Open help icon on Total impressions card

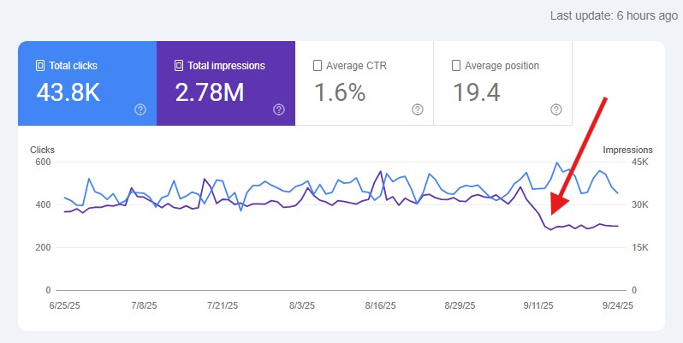(279, 109)
